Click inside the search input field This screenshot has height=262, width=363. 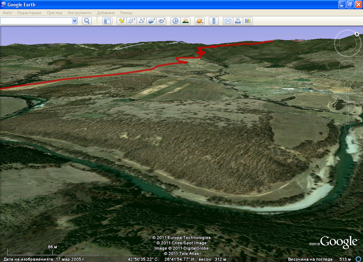(x=36, y=21)
